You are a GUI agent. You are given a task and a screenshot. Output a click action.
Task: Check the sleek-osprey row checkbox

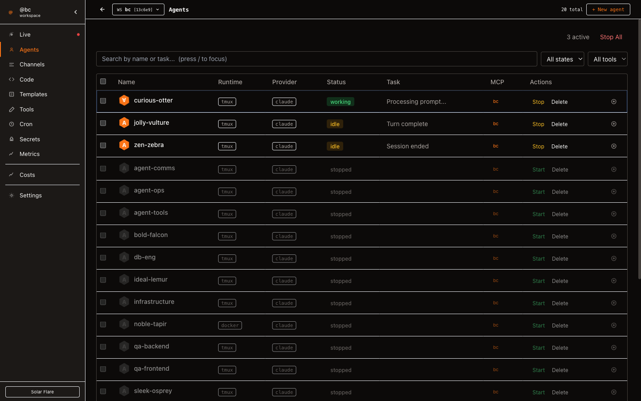coord(103,391)
